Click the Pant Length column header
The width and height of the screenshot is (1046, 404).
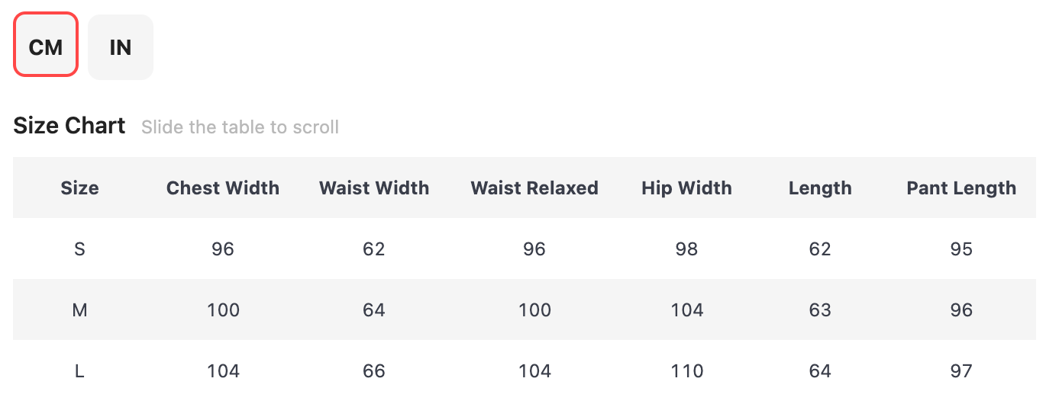[961, 188]
